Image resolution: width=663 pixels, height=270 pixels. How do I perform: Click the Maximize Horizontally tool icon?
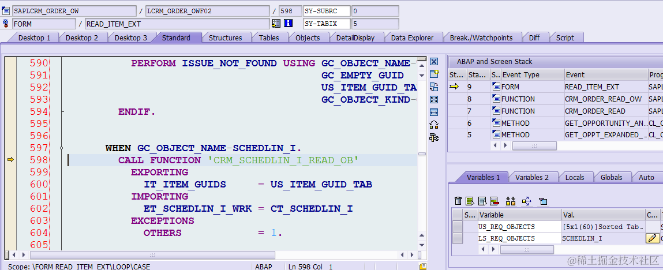click(x=434, y=112)
